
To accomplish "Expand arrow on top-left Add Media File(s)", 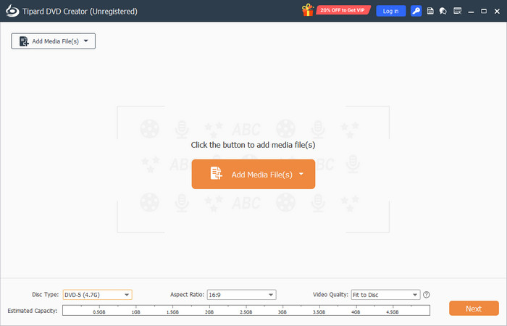I will pos(87,41).
